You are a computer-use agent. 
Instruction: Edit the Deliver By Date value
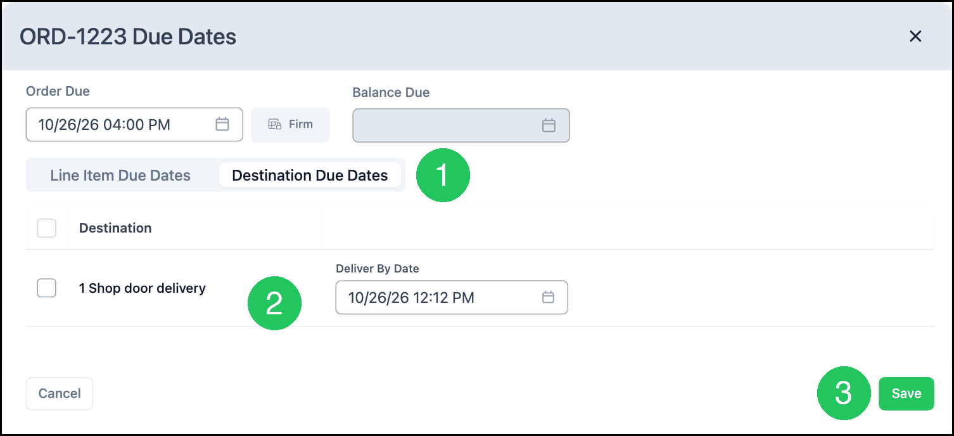point(411,298)
